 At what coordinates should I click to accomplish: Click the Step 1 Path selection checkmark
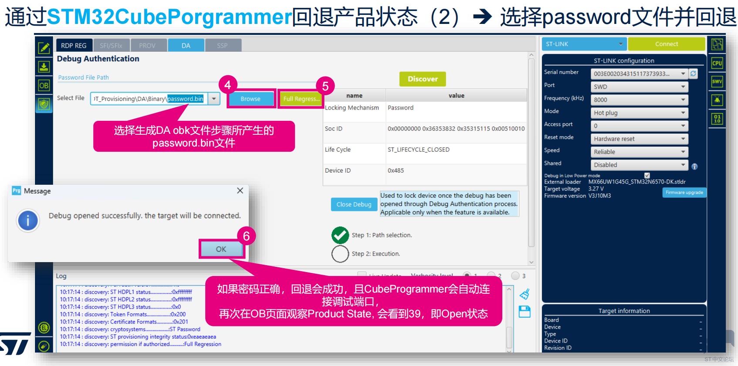(340, 235)
